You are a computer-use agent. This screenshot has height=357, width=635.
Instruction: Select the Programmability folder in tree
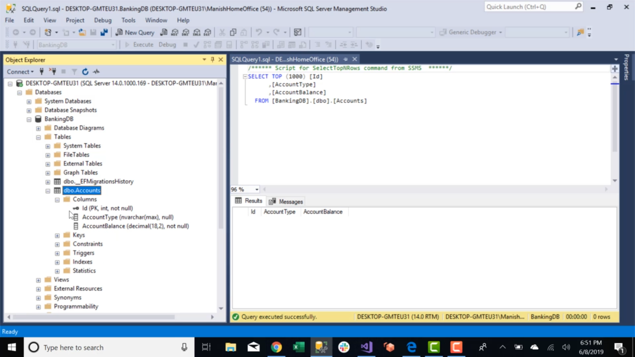[x=76, y=306]
